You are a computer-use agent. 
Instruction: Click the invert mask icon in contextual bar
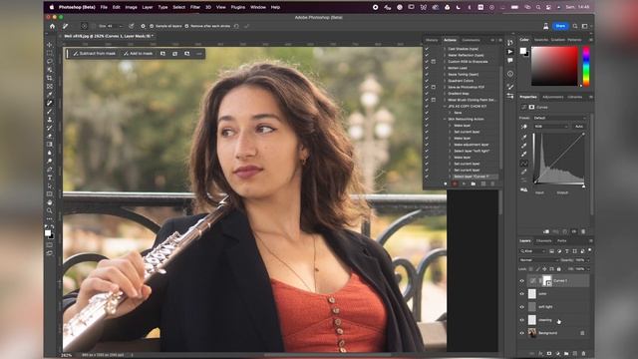coord(175,54)
